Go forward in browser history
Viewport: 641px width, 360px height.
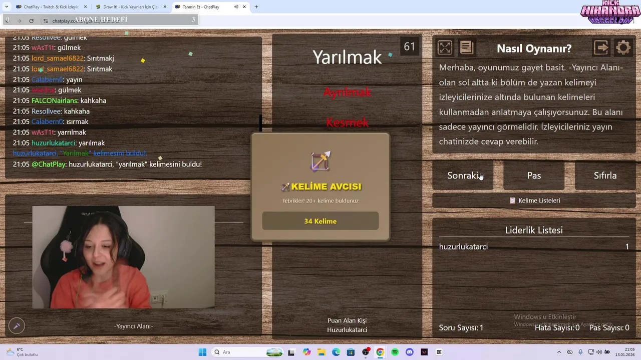[19, 20]
